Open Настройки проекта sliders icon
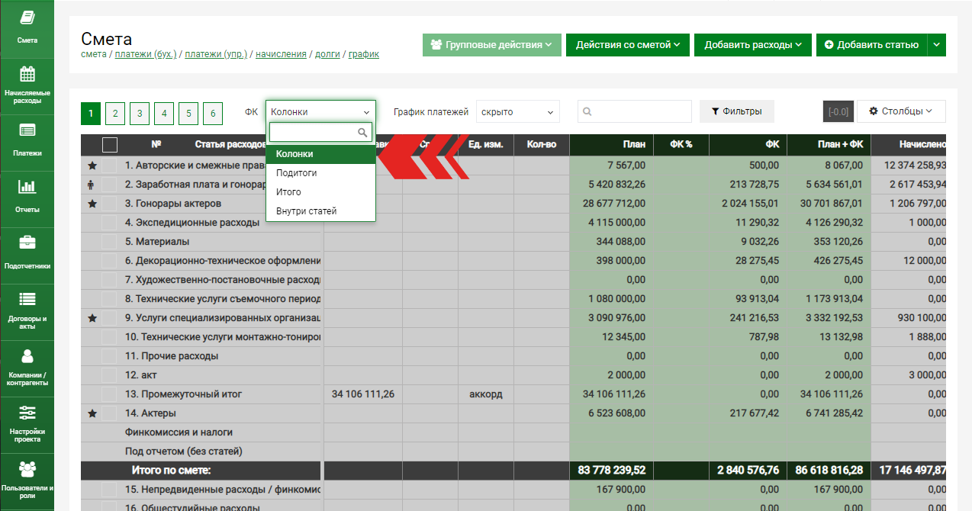The image size is (972, 511). pyautogui.click(x=27, y=413)
